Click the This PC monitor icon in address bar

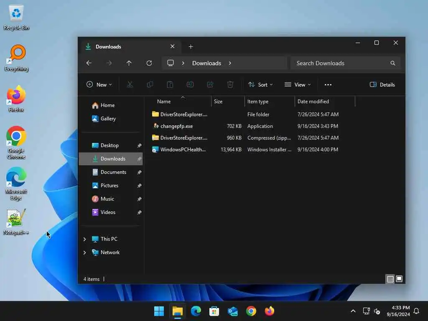pos(171,63)
